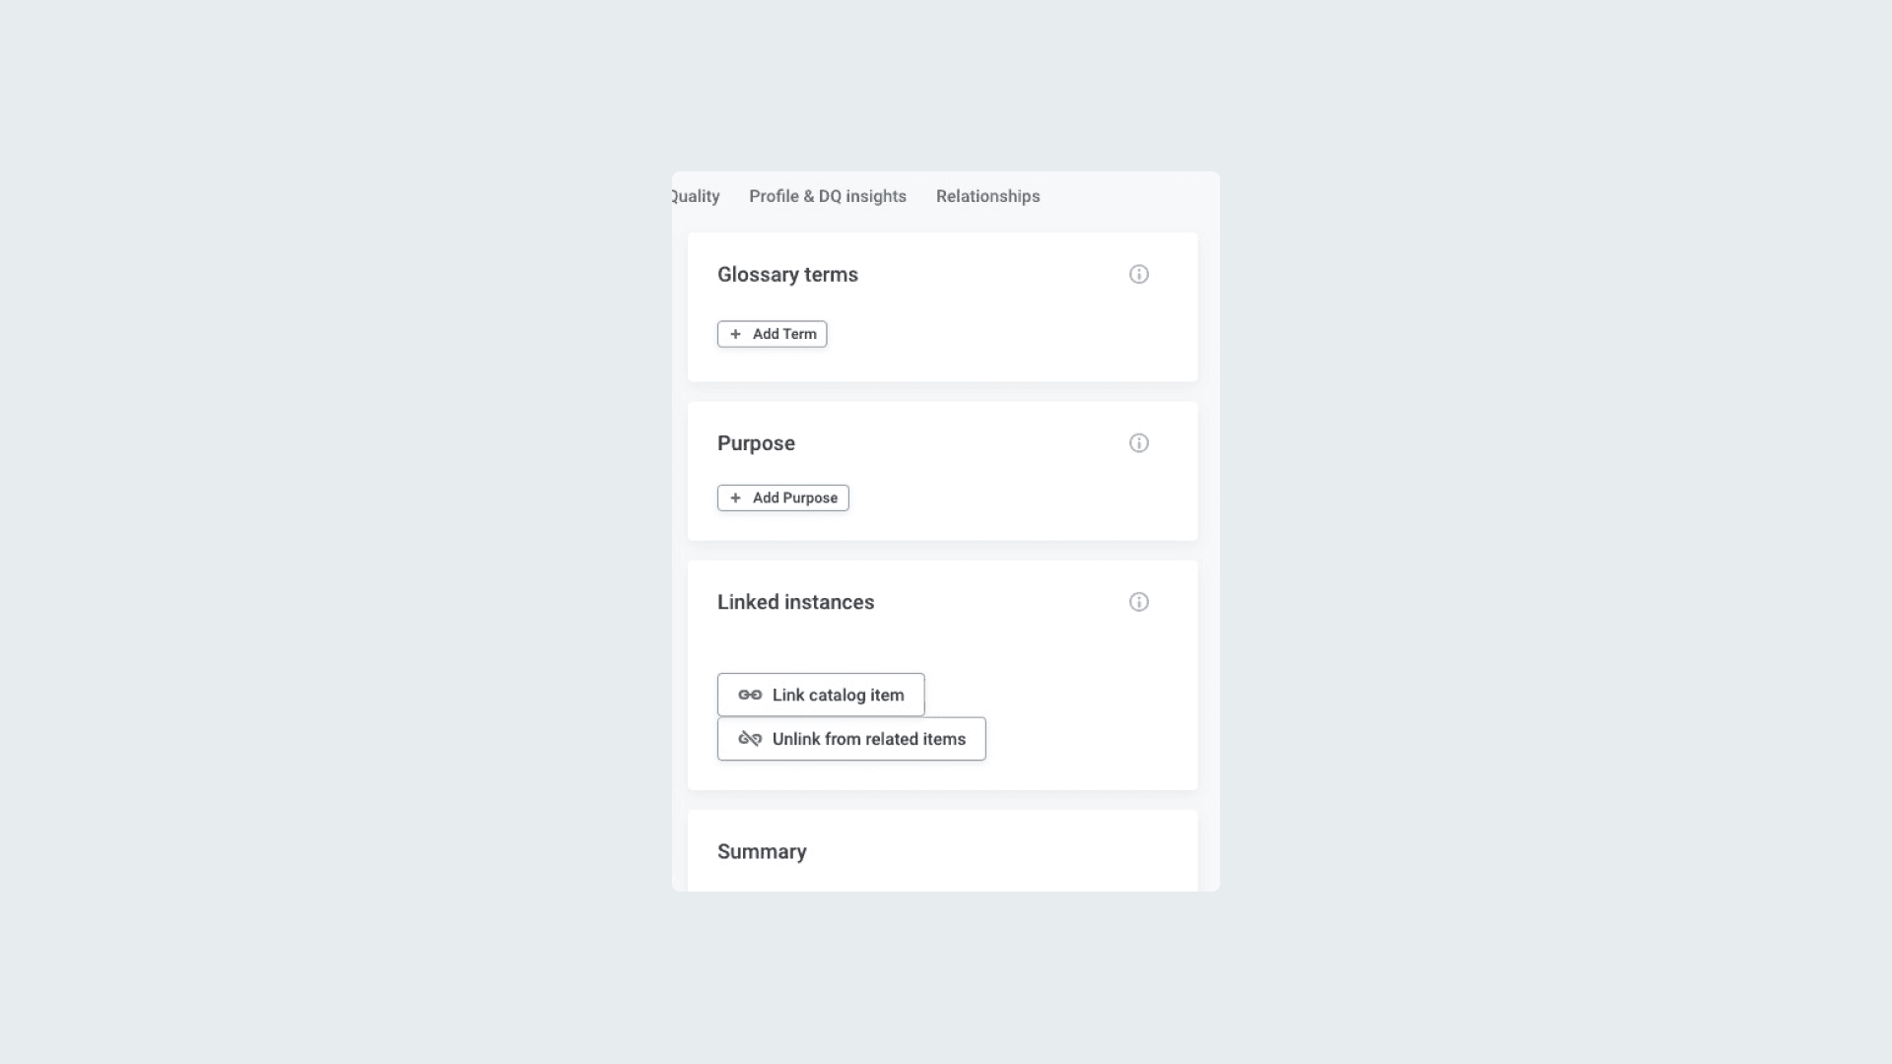
Task: Select the partially visible Quality tab
Action: (697, 196)
